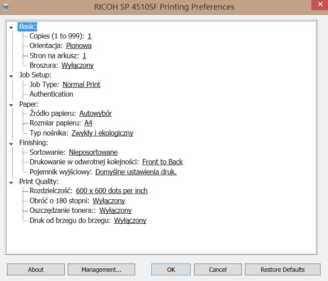
Task: Select the Print Quality tree heading
Action: (x=38, y=181)
